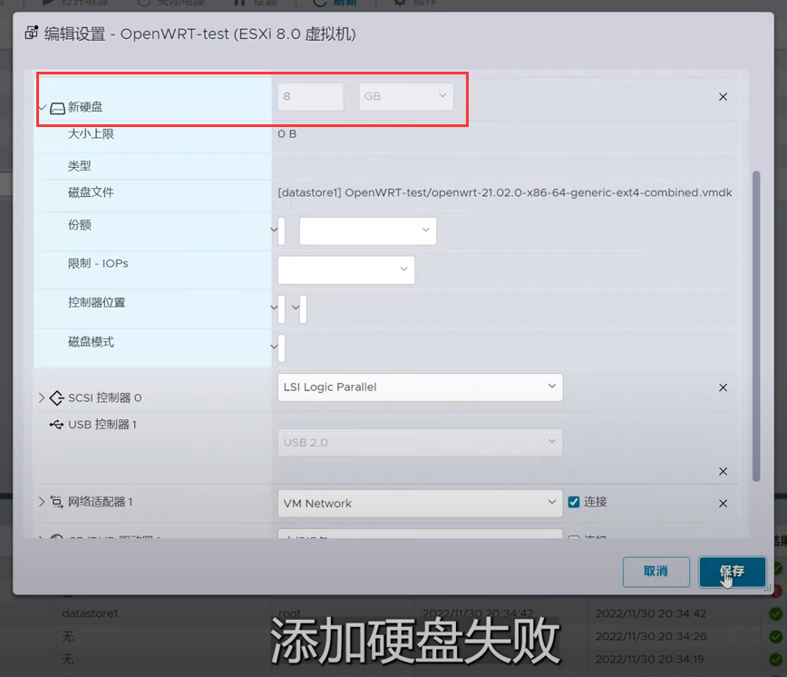
Task: Click datastore1 in the background task list
Action: 90,613
